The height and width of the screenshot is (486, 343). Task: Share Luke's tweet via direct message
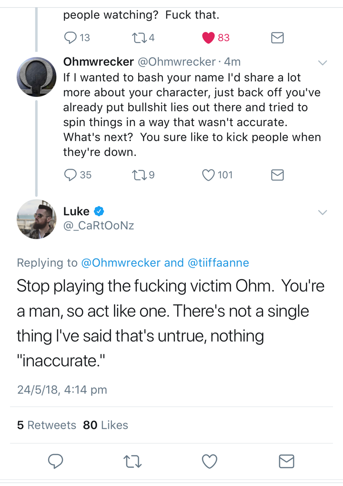click(286, 461)
